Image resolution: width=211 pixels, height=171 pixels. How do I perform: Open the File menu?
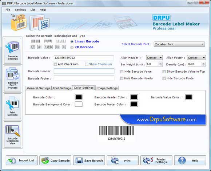tap(8, 10)
